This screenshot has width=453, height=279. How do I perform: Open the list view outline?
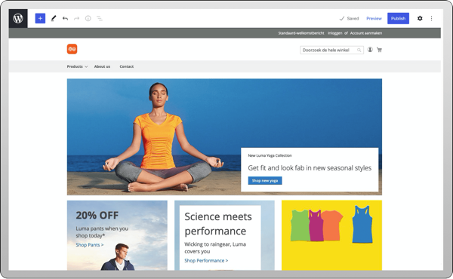point(100,18)
